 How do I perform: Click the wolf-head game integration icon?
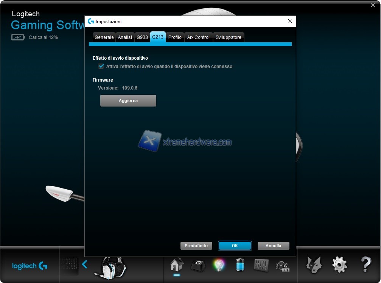pos(314,265)
